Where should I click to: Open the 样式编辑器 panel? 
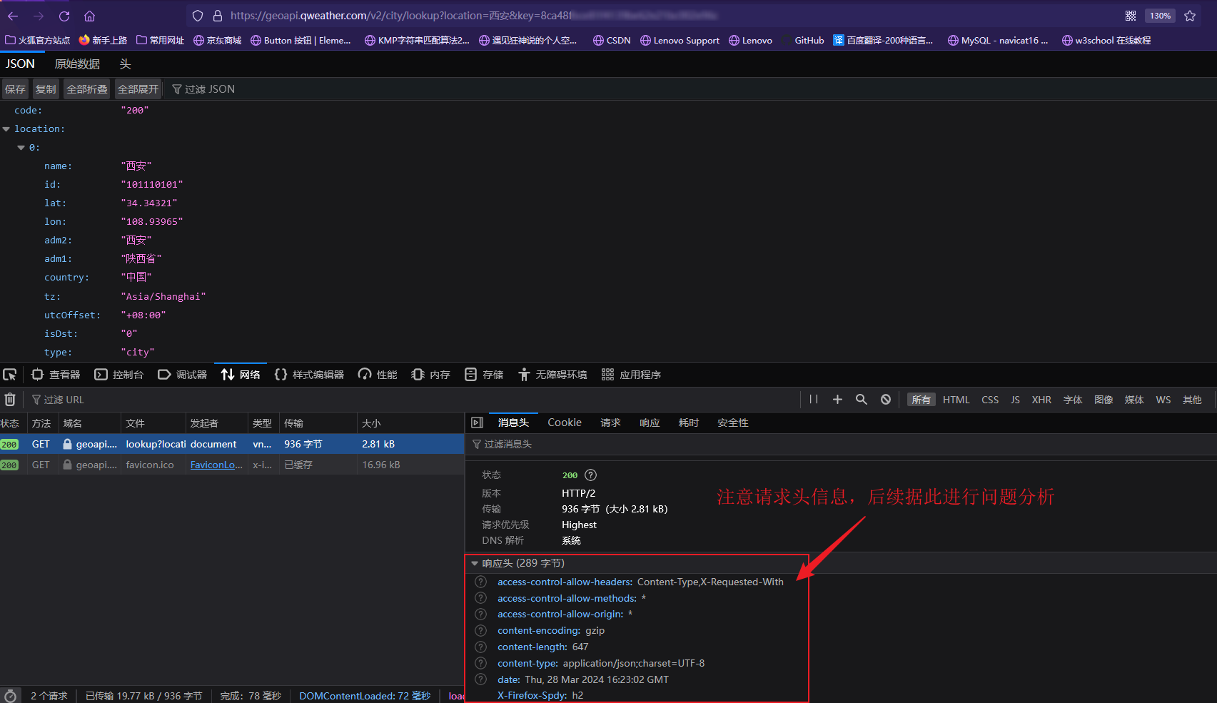click(309, 375)
